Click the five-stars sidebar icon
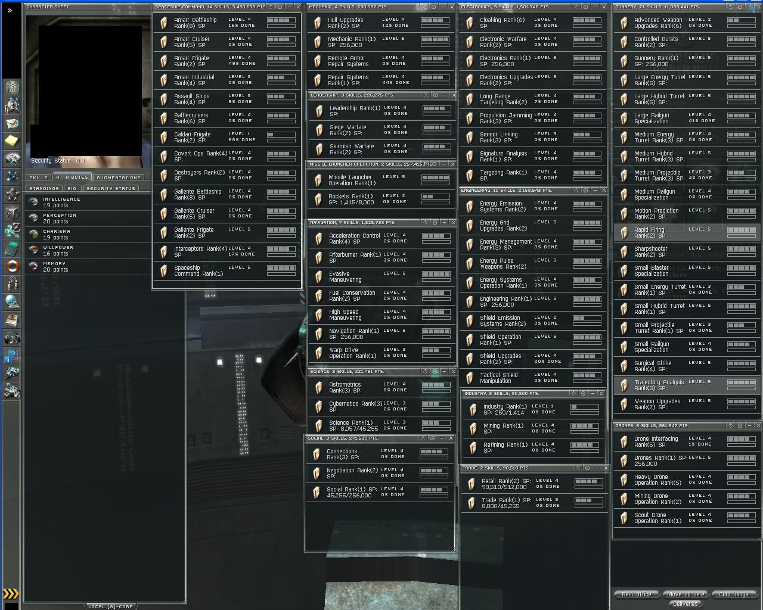Screen dimensions: 763x610 (12, 195)
